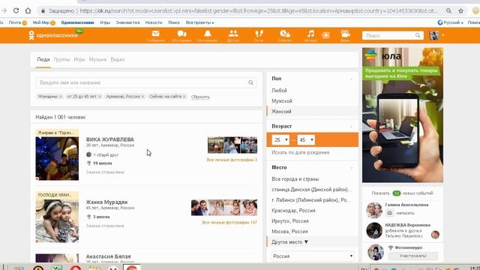
Task: Select the 'Люди' search tab
Action: pos(43,59)
